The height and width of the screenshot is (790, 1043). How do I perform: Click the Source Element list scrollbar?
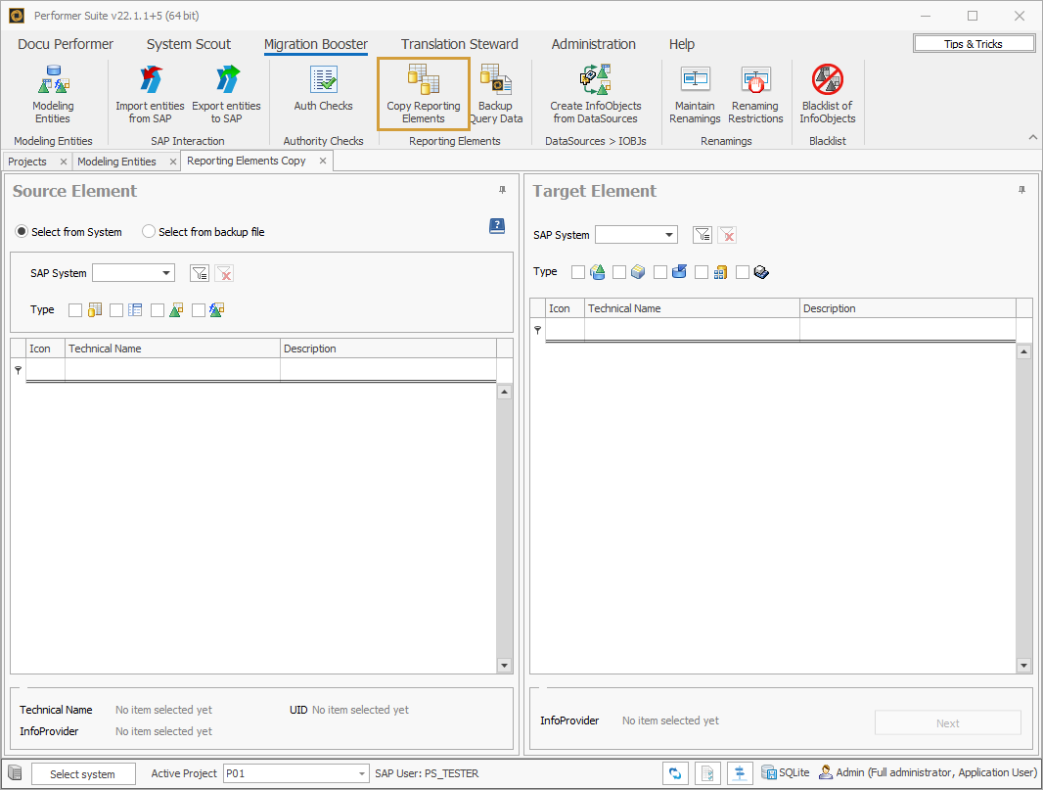tap(504, 529)
